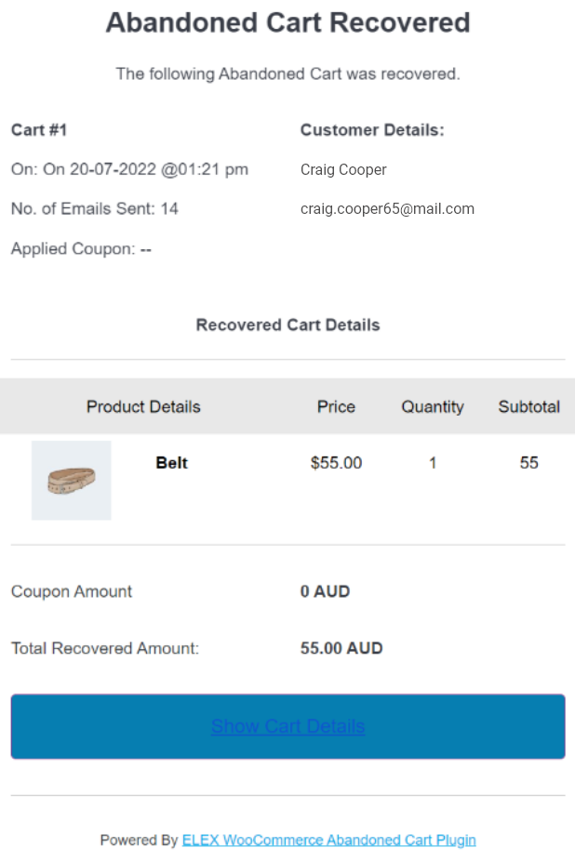Click the Abandoned Cart Recovered title
This screenshot has width=575, height=861.
[x=288, y=23]
